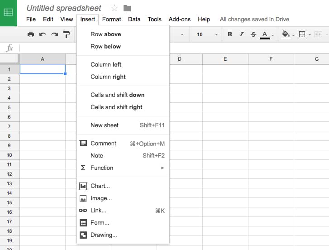Open Google Sheets home icon
Viewport: 329px width, 250px height.
click(x=9, y=13)
